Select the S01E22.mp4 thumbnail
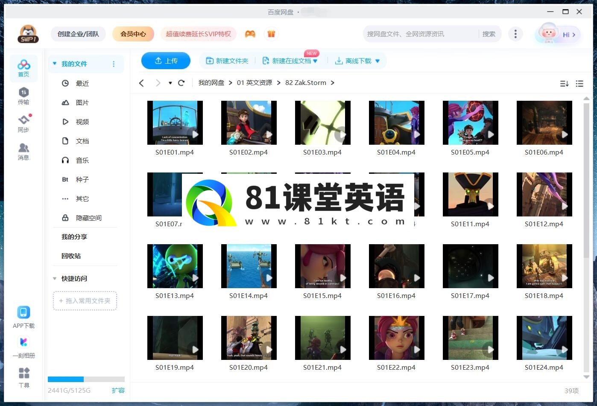Screen dimensions: 597x406 397,338
